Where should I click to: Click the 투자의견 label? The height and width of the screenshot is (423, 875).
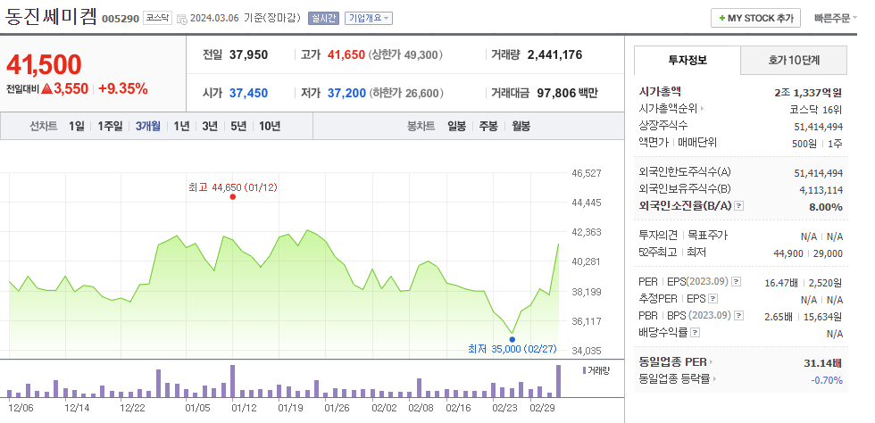coord(657,236)
